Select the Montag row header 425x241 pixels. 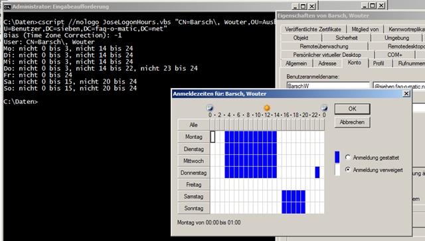click(x=193, y=136)
